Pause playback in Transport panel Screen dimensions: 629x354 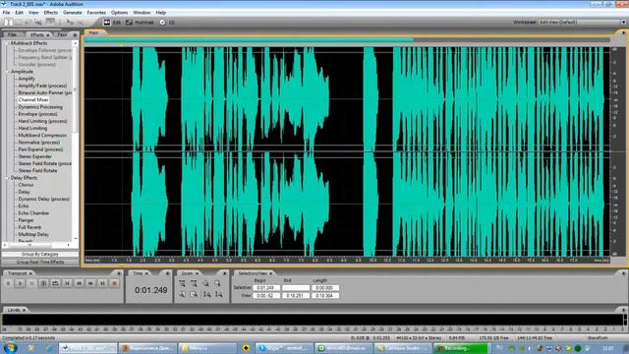(x=31, y=283)
